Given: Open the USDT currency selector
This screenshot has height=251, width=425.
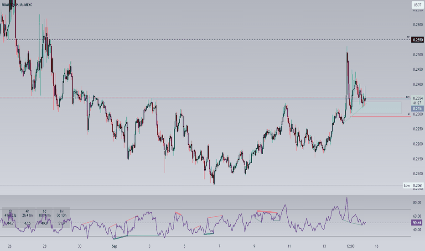Looking at the screenshot, I should click(417, 5).
